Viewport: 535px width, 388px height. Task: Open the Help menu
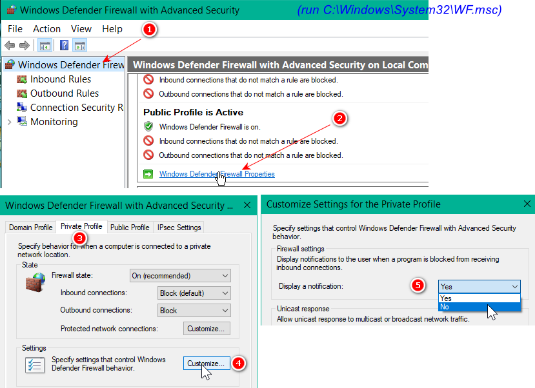(x=112, y=29)
